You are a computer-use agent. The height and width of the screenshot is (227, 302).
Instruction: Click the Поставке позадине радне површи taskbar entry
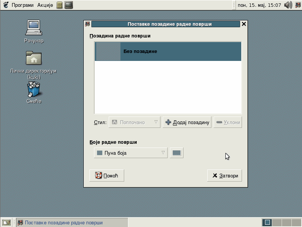coord(72,222)
